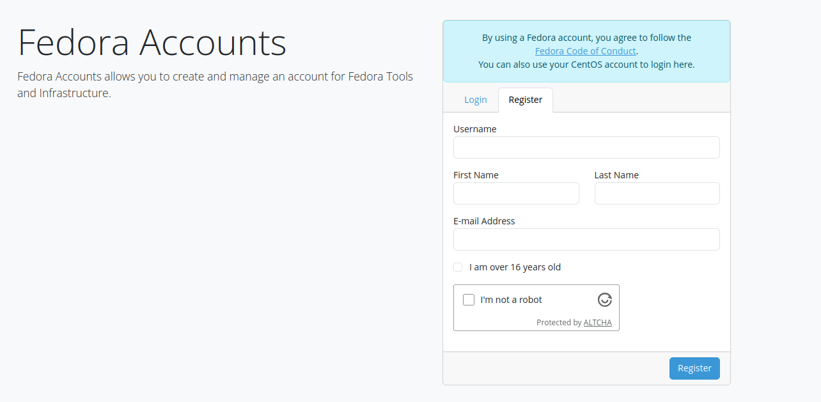This screenshot has height=402, width=821.
Task: Click the Protected by text
Action: tap(559, 323)
